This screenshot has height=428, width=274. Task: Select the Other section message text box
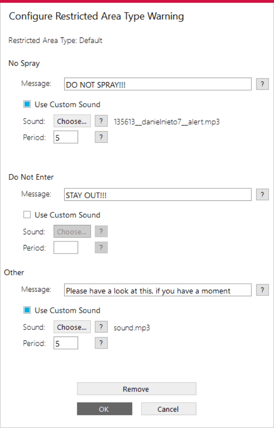pos(158,290)
